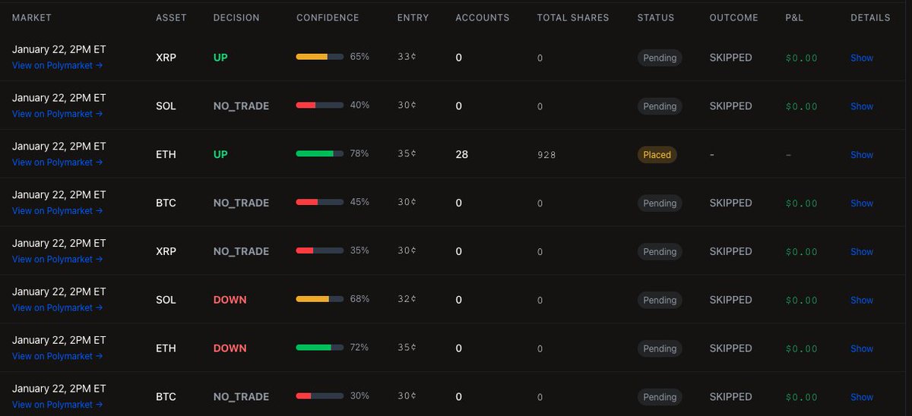Click the CONFIDENCE column header
Viewport: 912px width, 416px height.
point(328,17)
